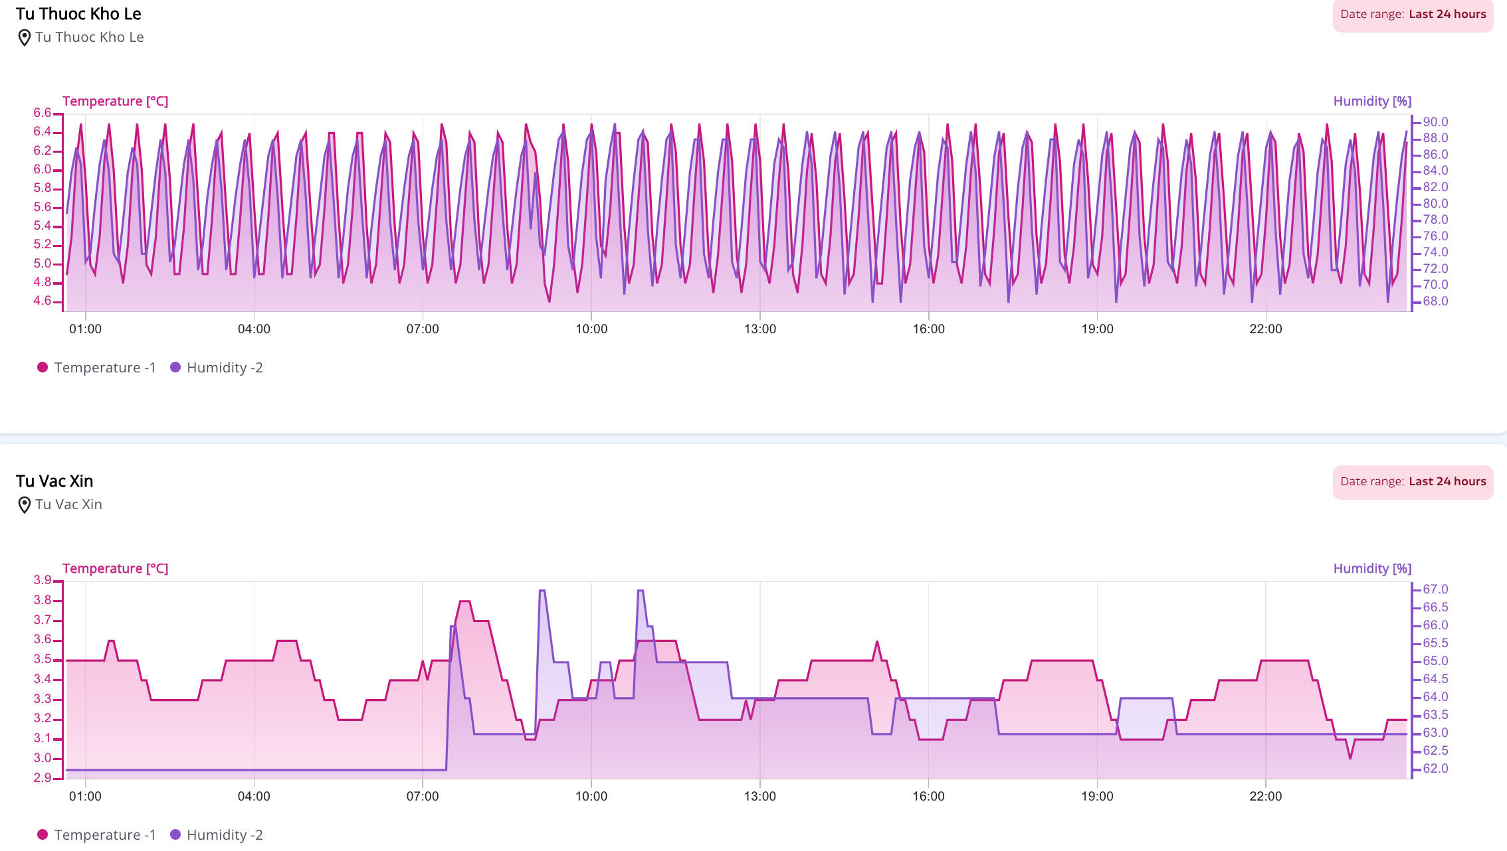Toggle the Temperature -1 series in Tu Vac Xin chart legend
1507x851 pixels.
coord(96,835)
